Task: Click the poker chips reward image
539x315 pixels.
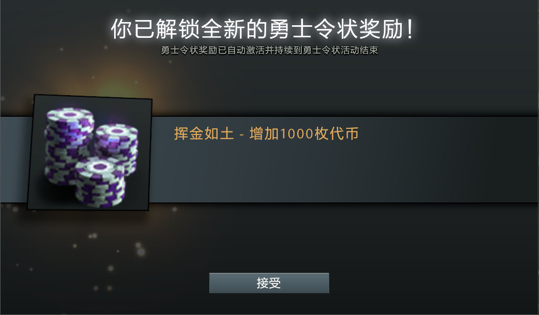Action: coord(90,153)
